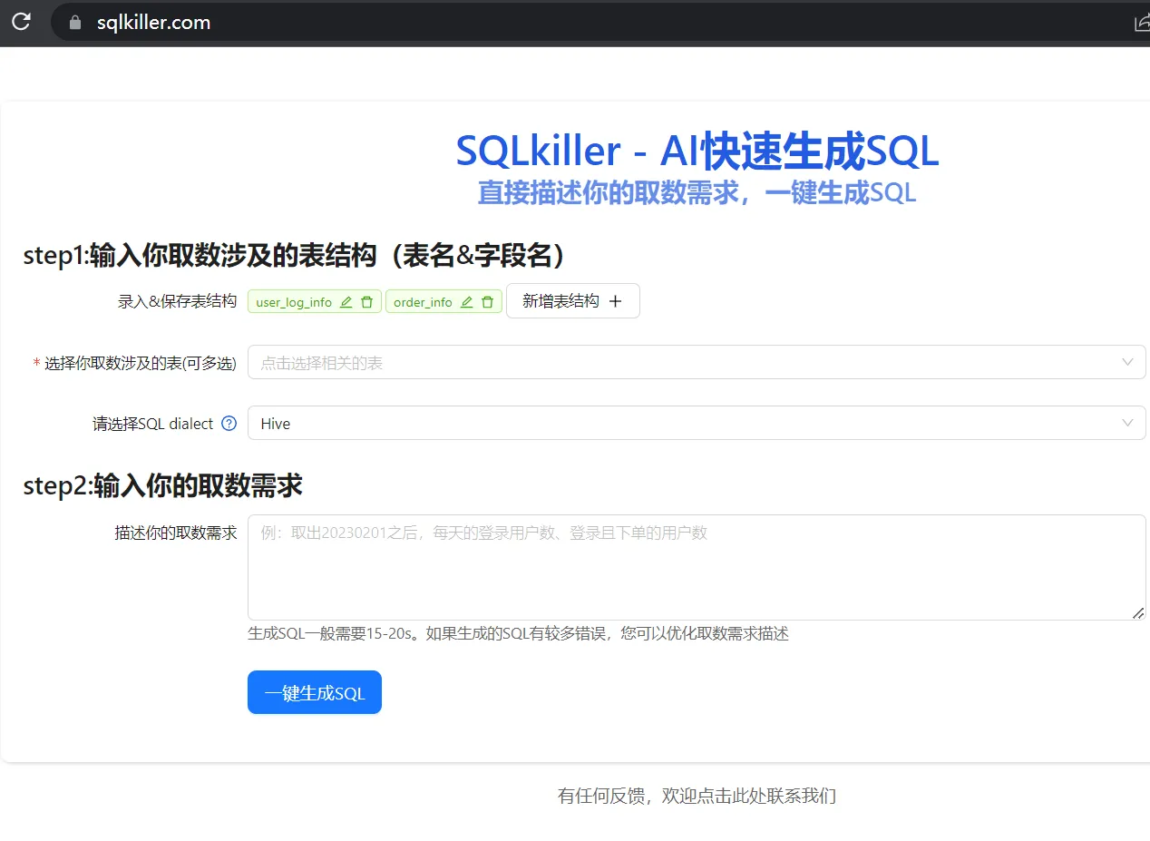Viewport: 1150px width, 841px height.
Task: Click the resize handle on the textarea corner
Action: tap(1138, 614)
